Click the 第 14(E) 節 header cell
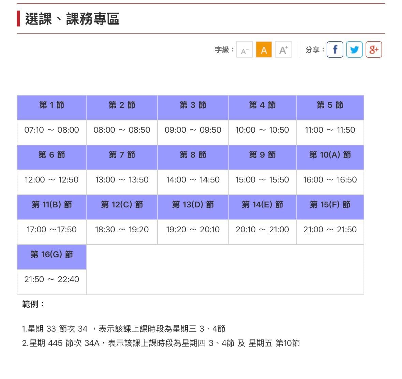 click(x=263, y=207)
